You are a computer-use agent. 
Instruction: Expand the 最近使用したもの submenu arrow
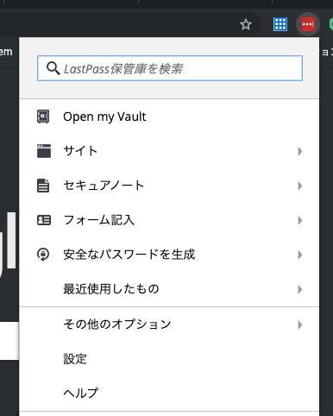point(300,289)
